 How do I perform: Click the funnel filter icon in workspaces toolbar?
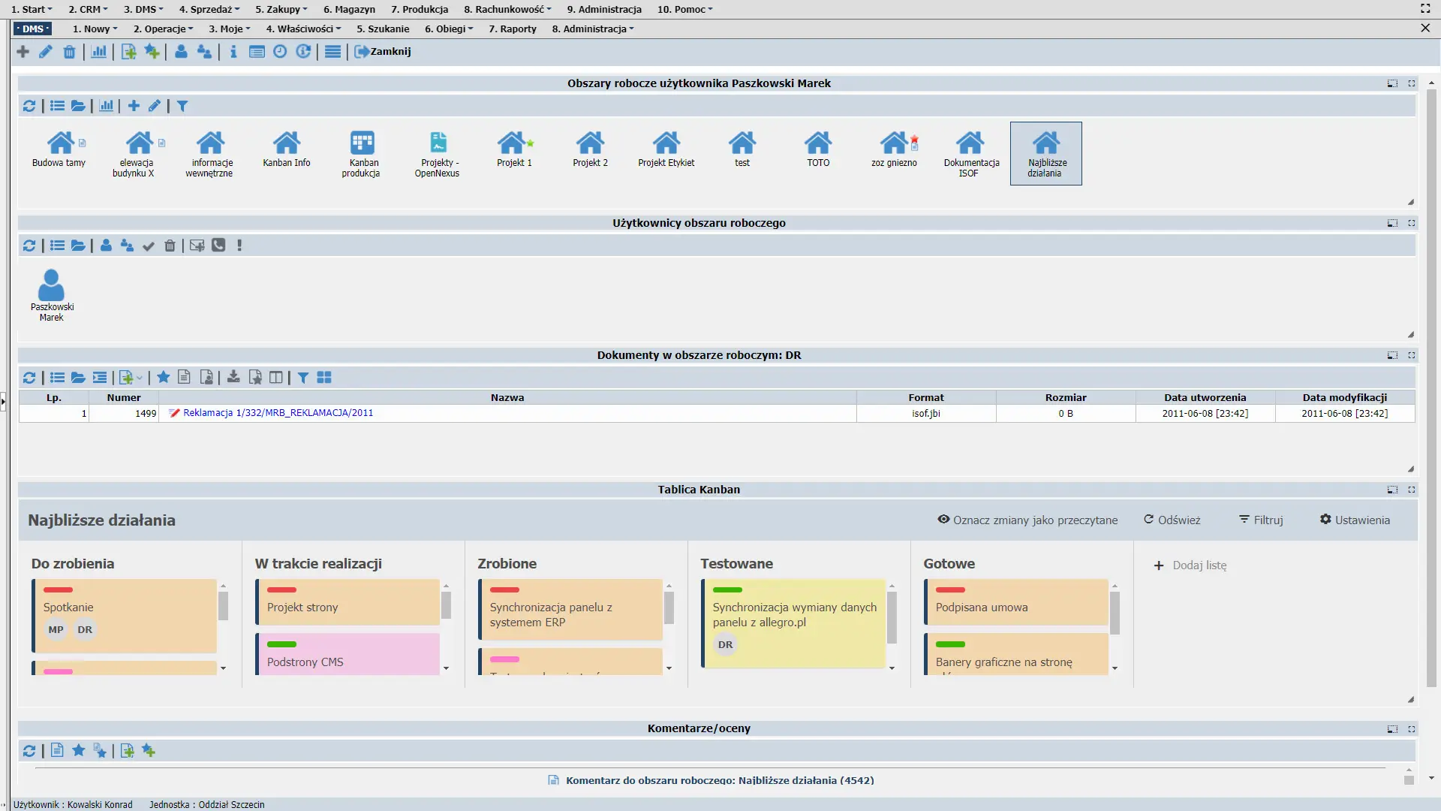(x=182, y=106)
